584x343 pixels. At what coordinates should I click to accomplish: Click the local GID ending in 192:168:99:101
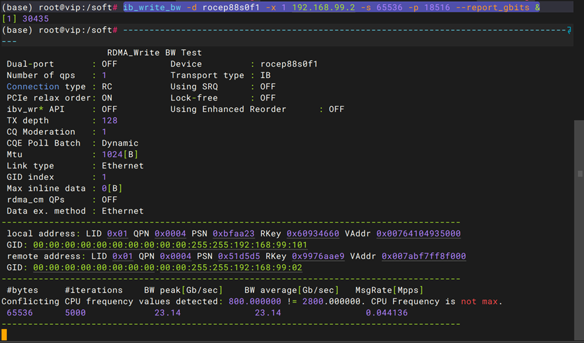(x=169, y=245)
